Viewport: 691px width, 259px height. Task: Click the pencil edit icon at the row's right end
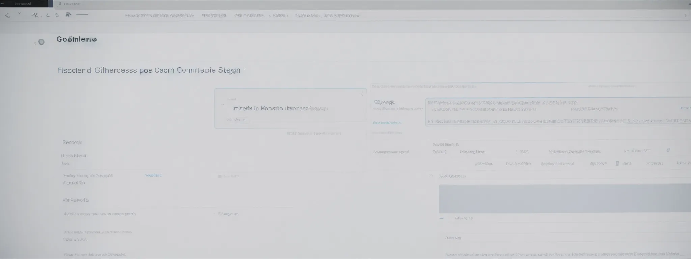668,151
